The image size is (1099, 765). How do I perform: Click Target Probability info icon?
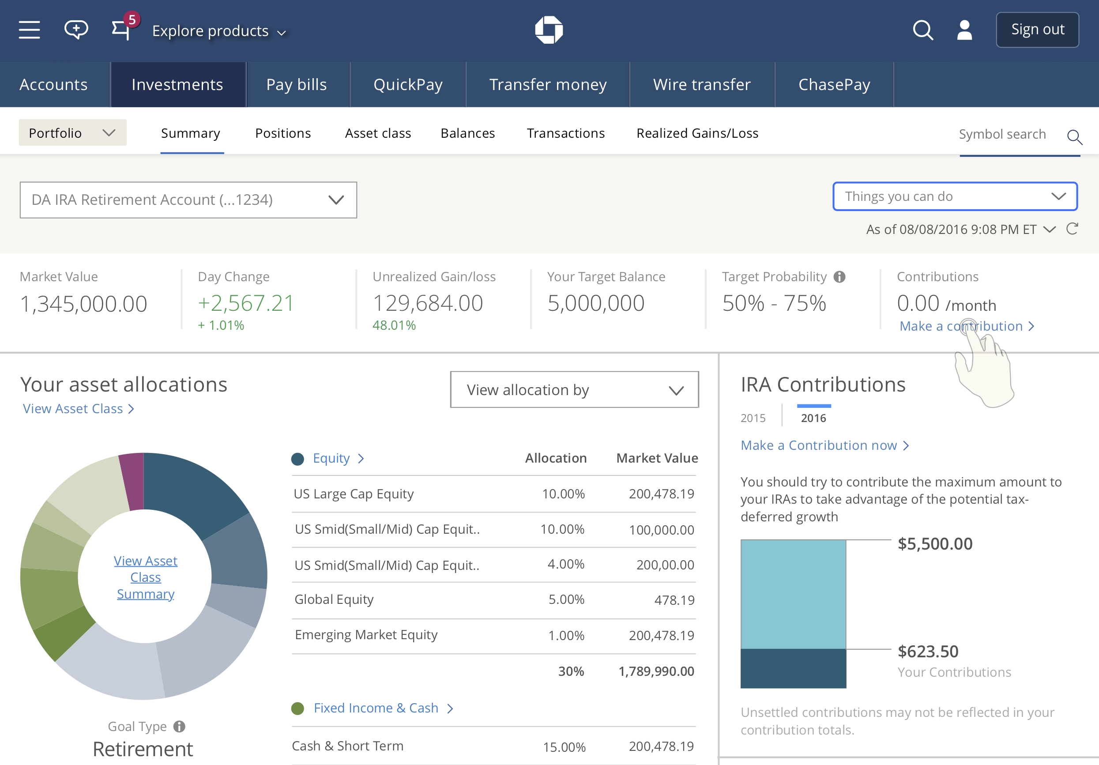pos(839,277)
